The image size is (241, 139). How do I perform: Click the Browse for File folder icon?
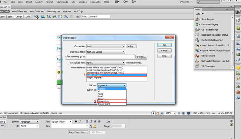(95, 126)
